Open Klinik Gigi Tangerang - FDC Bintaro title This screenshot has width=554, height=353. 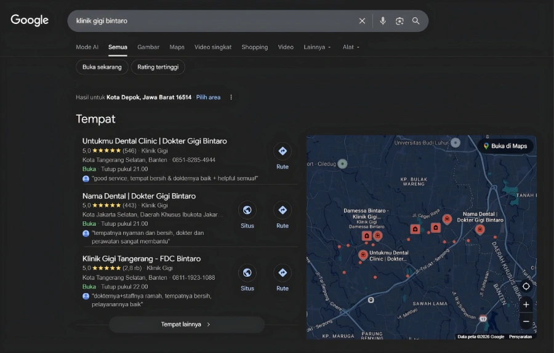click(142, 259)
